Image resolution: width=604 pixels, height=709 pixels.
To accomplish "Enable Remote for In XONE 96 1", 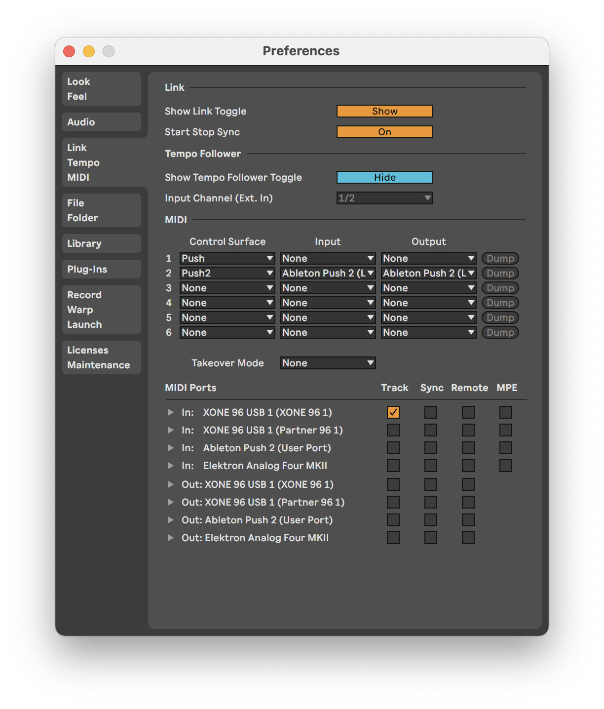I will [x=468, y=412].
